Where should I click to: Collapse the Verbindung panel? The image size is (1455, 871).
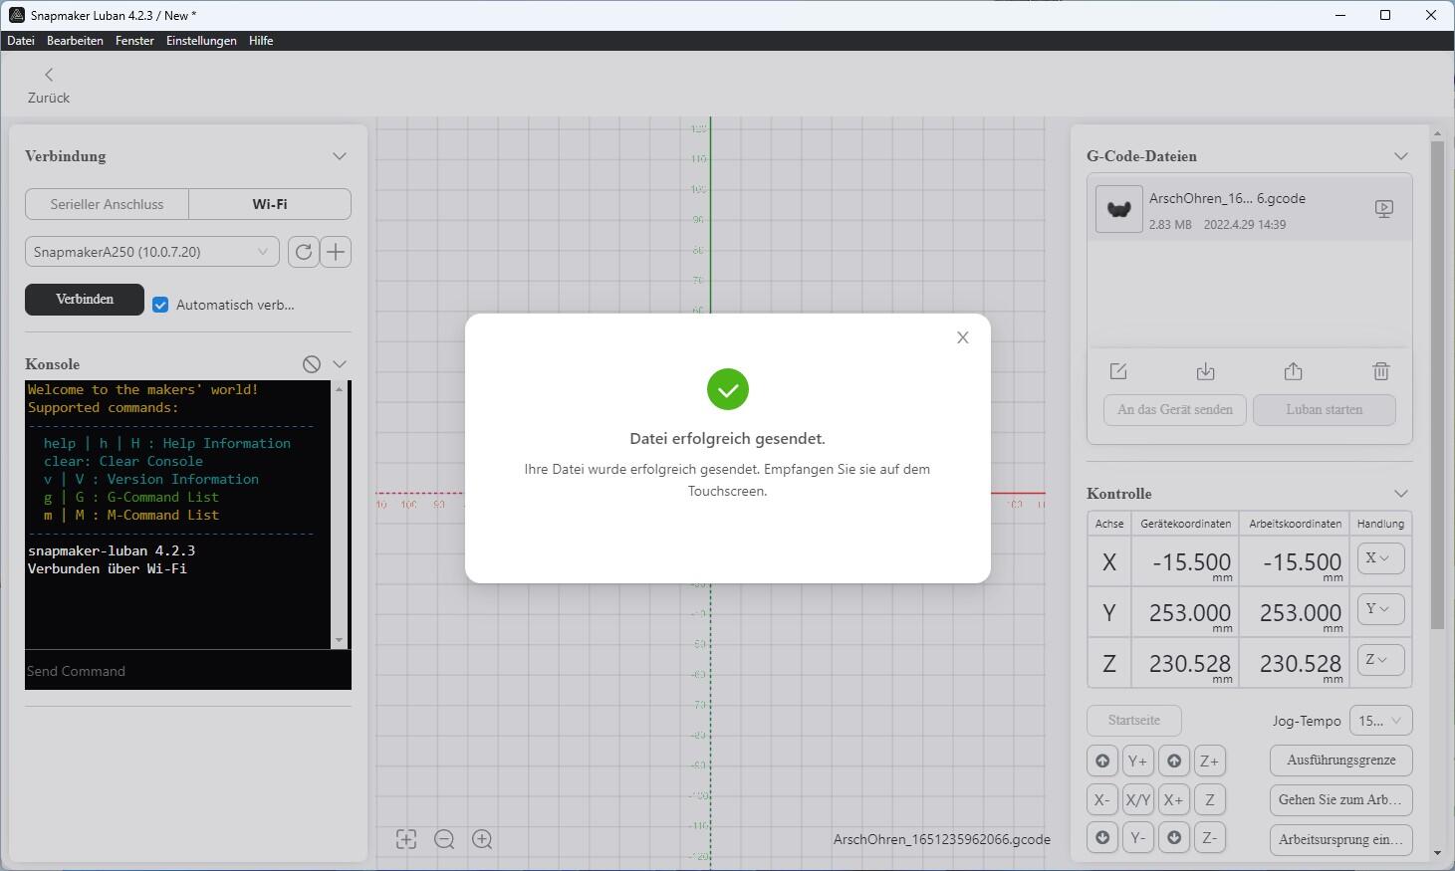click(340, 156)
